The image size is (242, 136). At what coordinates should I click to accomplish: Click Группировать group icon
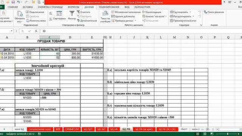171,12
